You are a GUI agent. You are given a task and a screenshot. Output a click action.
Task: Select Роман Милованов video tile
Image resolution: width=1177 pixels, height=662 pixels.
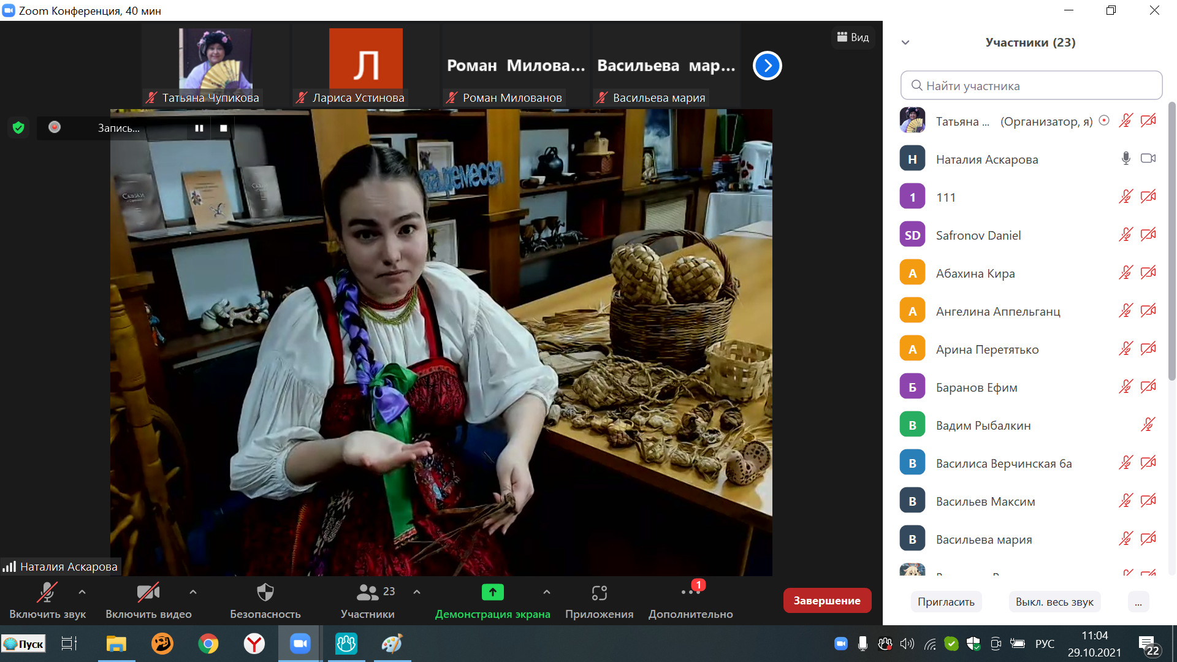pyautogui.click(x=516, y=66)
